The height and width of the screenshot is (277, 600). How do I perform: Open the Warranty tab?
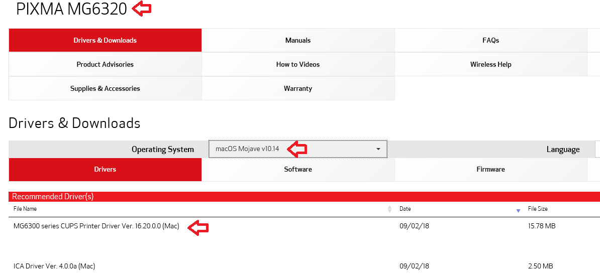[298, 88]
